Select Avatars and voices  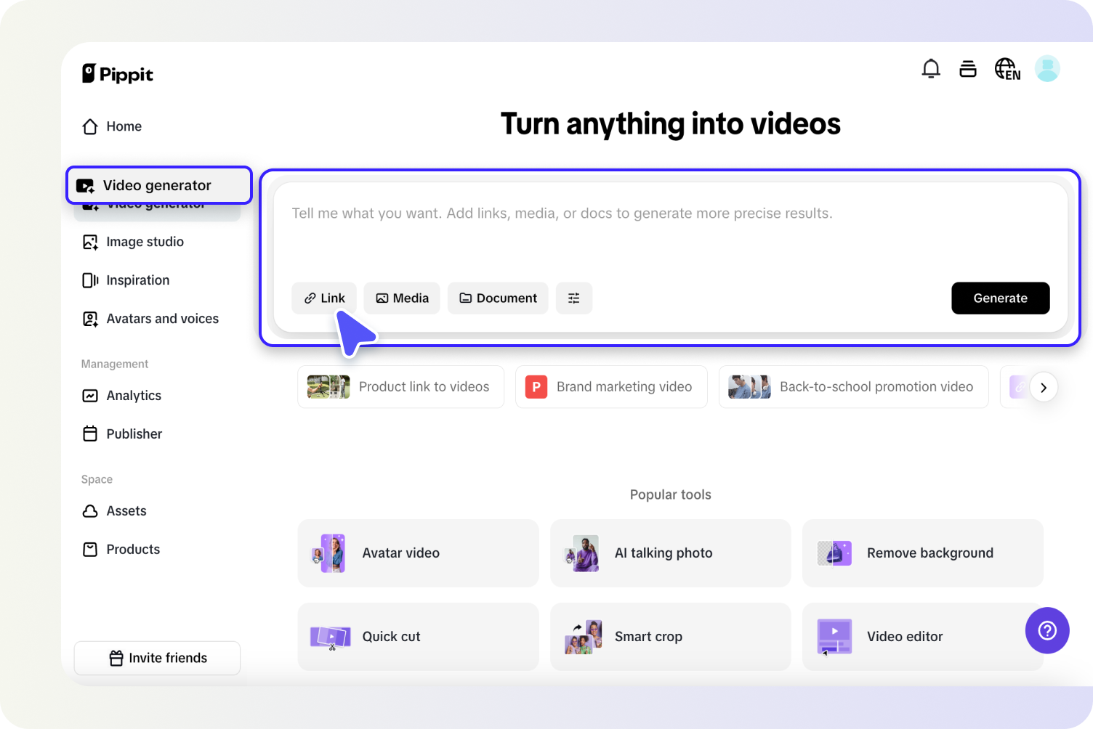(162, 318)
